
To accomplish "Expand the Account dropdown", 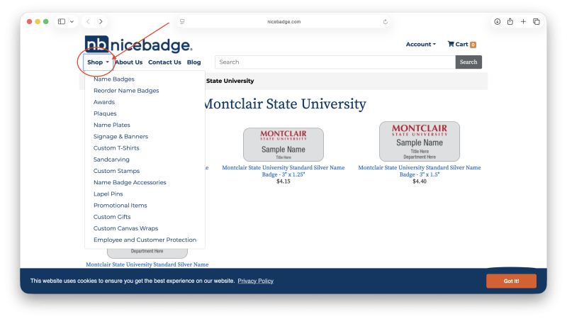I will point(420,44).
